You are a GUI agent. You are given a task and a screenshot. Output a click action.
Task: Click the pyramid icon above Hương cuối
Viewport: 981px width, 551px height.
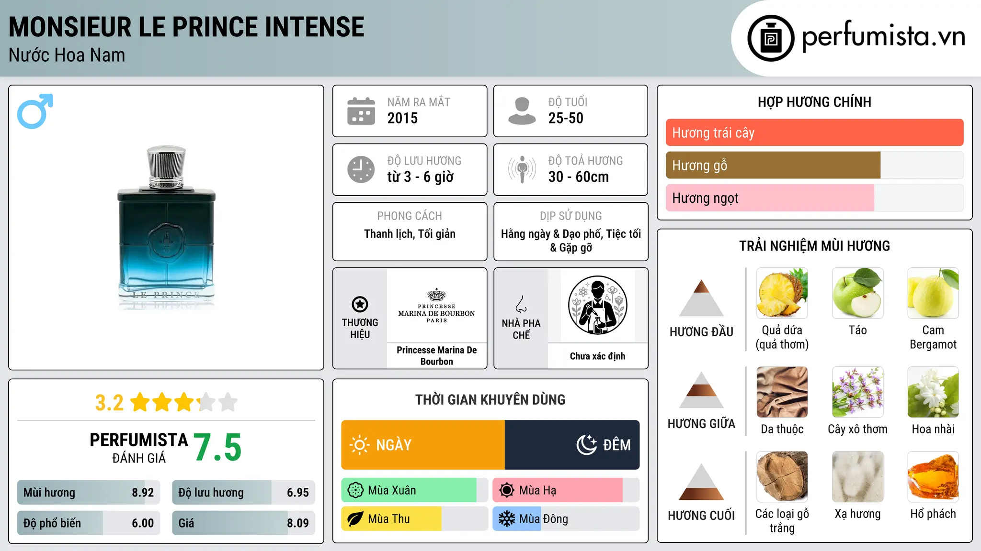point(701,481)
